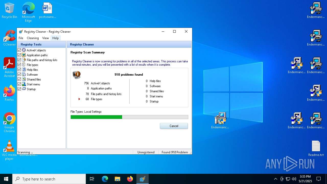
Task: Open File Explorer from the taskbar
Action: point(118,179)
